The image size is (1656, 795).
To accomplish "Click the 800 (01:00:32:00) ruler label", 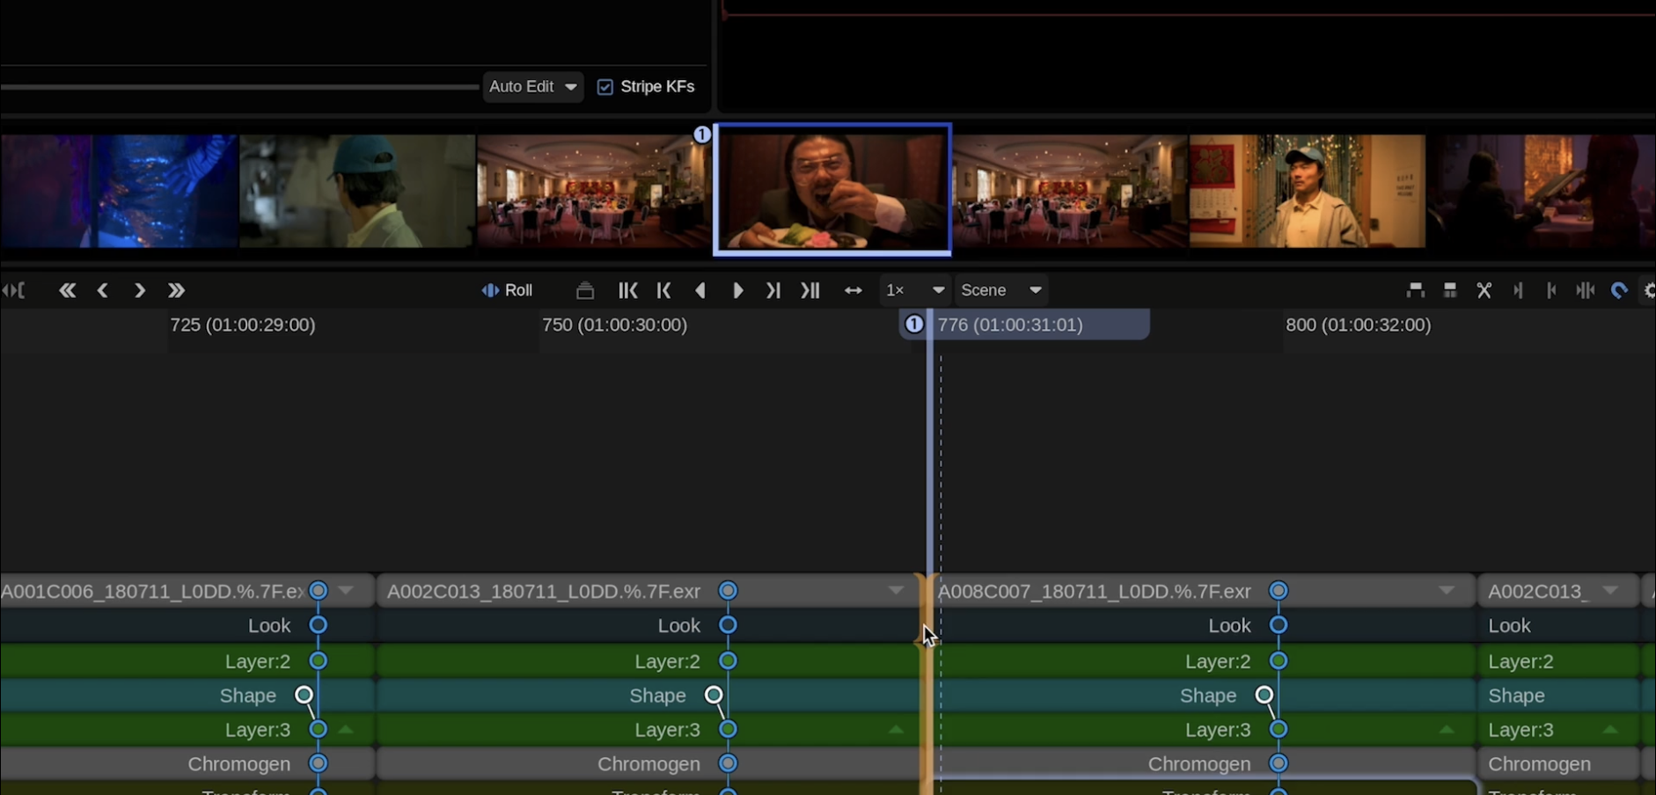I will (1359, 325).
